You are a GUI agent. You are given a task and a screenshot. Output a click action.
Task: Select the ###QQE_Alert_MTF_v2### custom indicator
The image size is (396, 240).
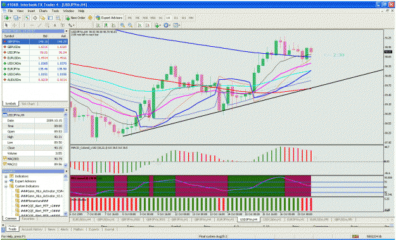40,206
